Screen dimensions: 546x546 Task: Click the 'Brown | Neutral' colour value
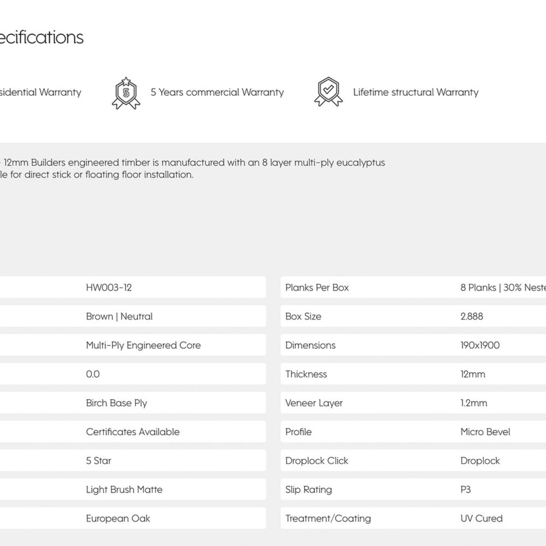[x=119, y=317]
